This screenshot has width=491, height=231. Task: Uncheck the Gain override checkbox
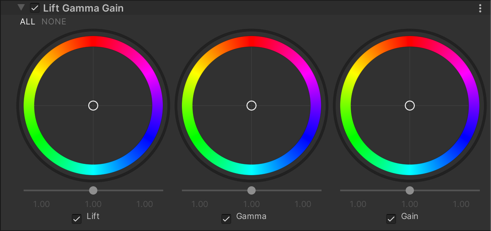pyautogui.click(x=391, y=219)
